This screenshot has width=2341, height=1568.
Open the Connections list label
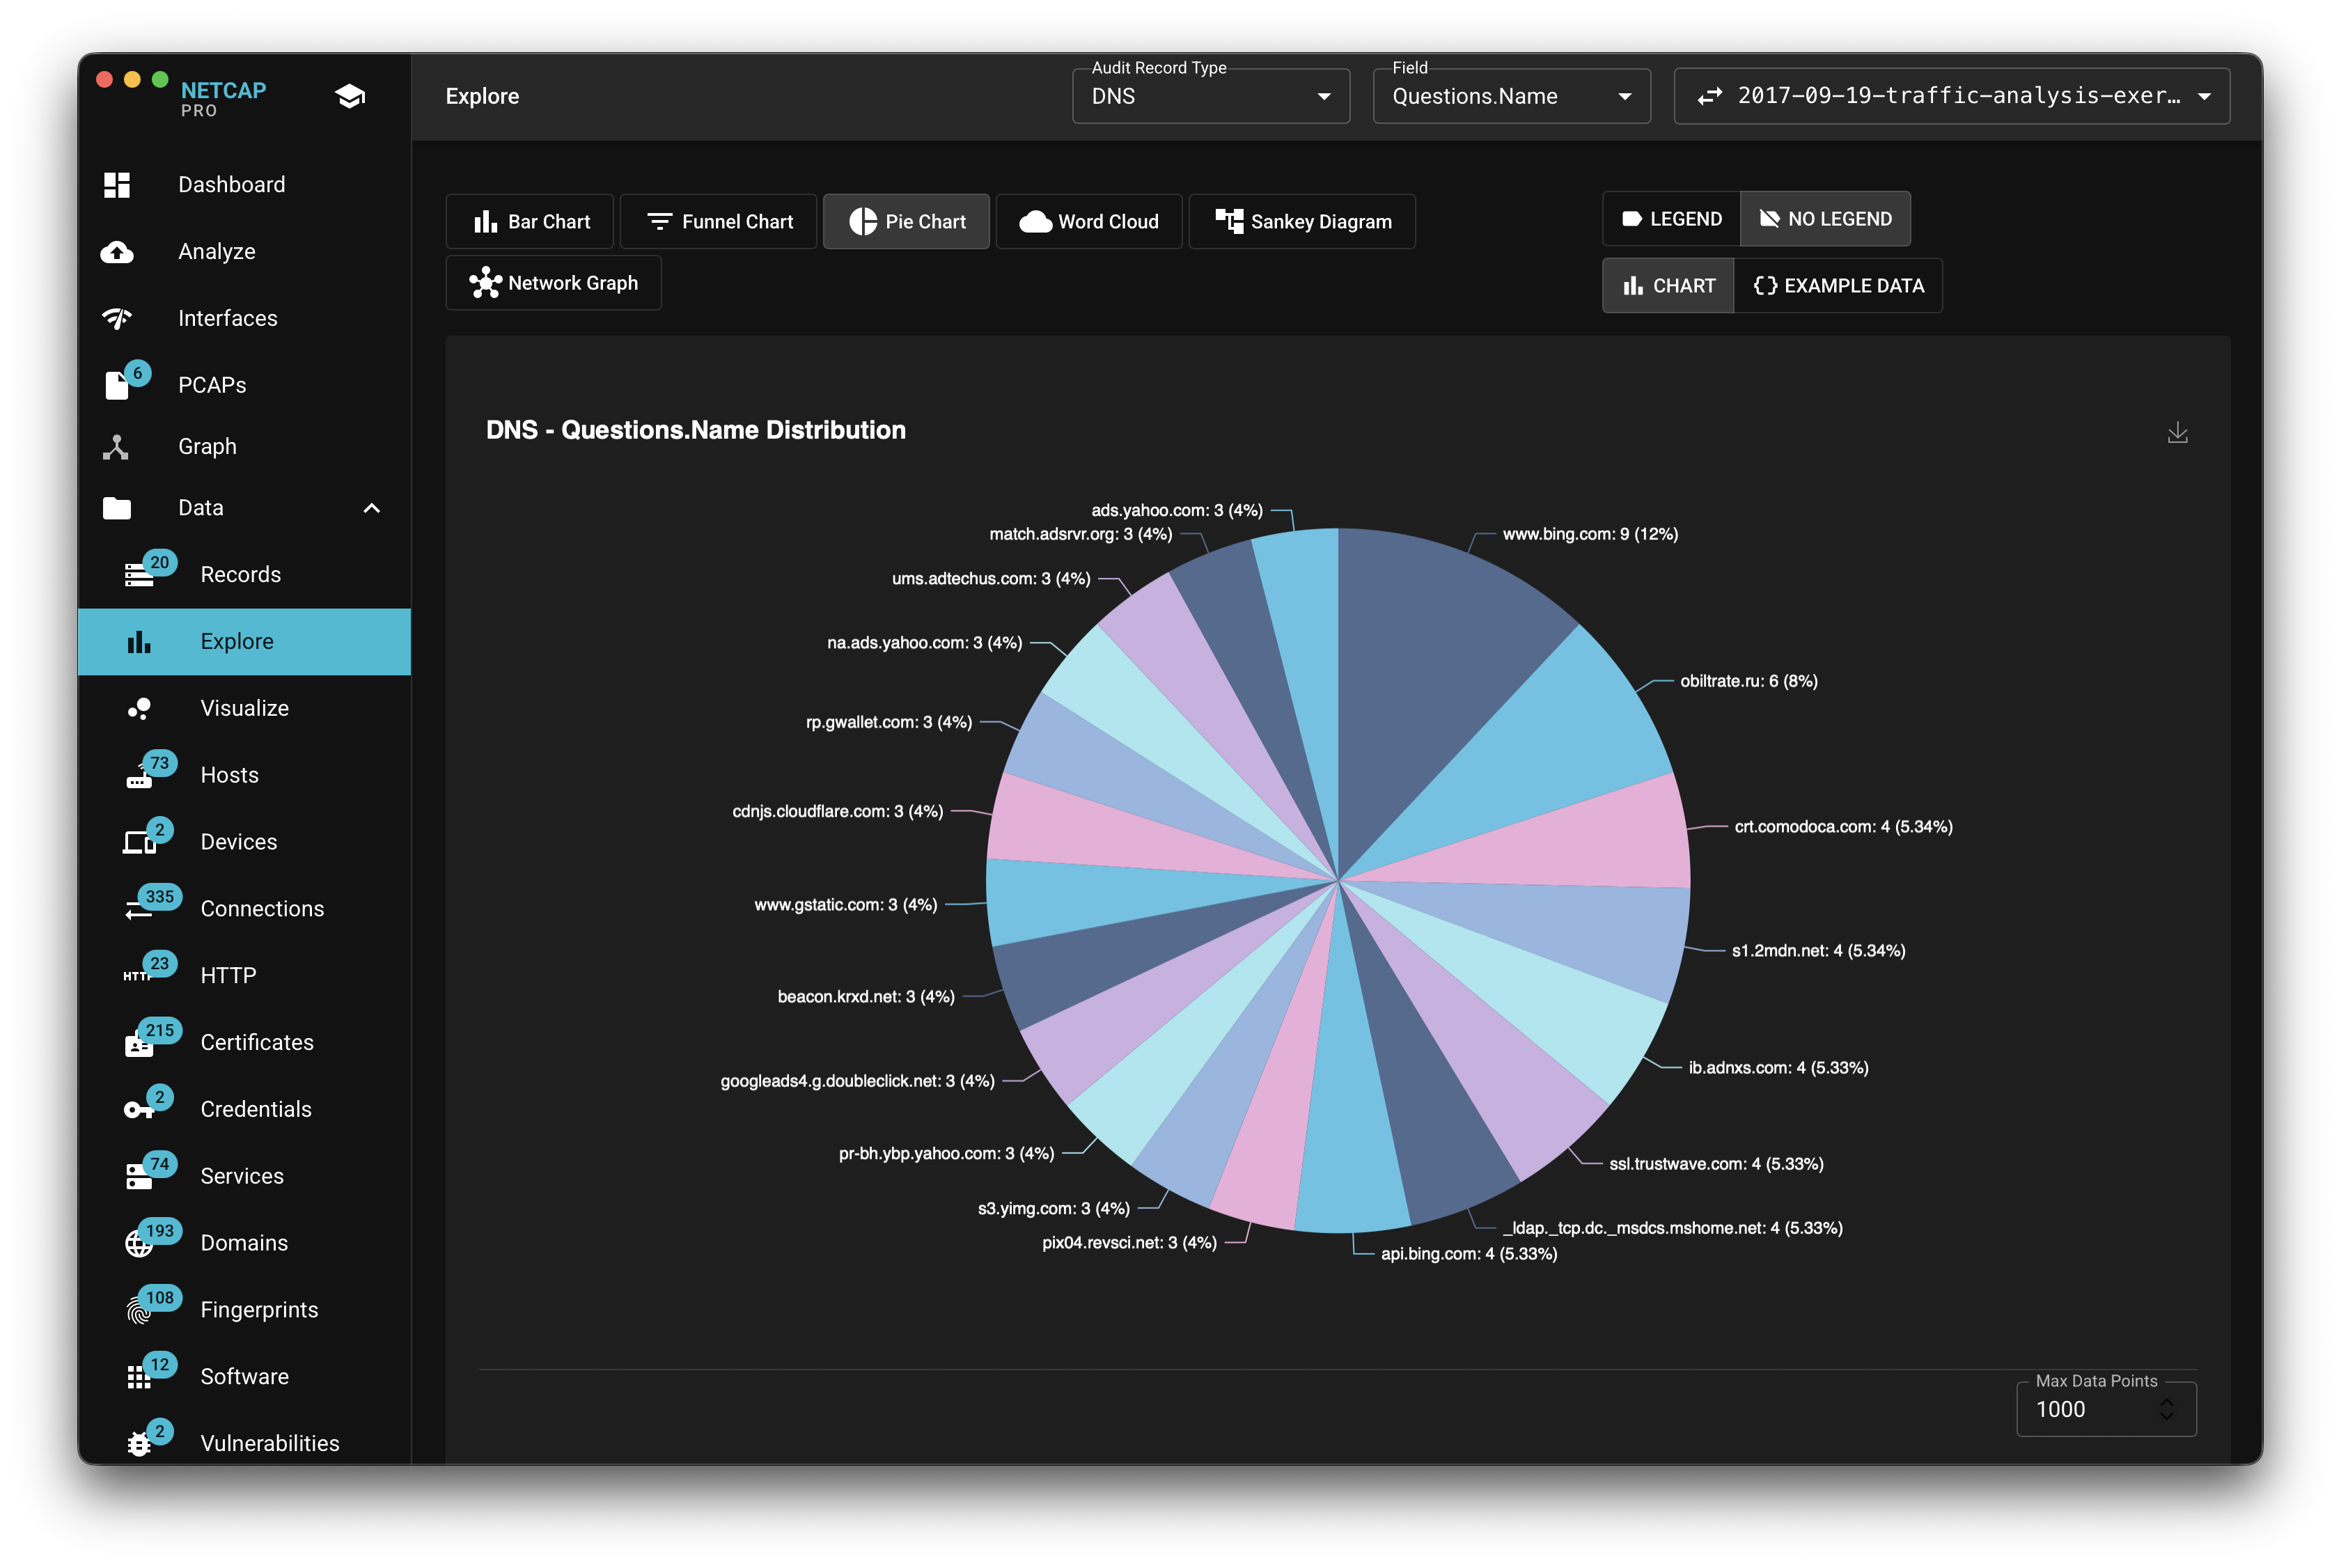click(x=262, y=909)
